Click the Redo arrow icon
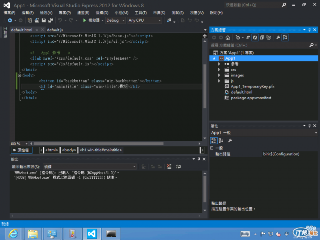This screenshot has height=240, width=320. click(71, 20)
